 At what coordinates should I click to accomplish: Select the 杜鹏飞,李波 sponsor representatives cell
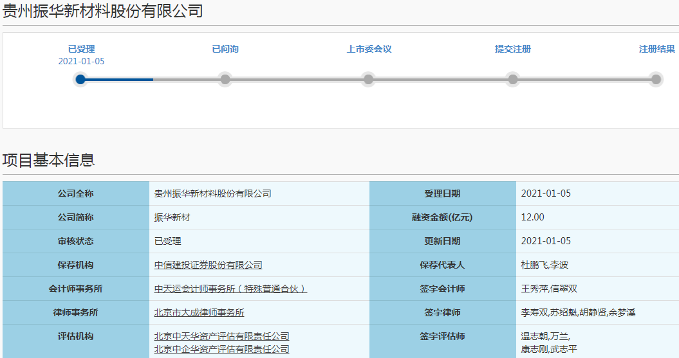tap(544, 265)
